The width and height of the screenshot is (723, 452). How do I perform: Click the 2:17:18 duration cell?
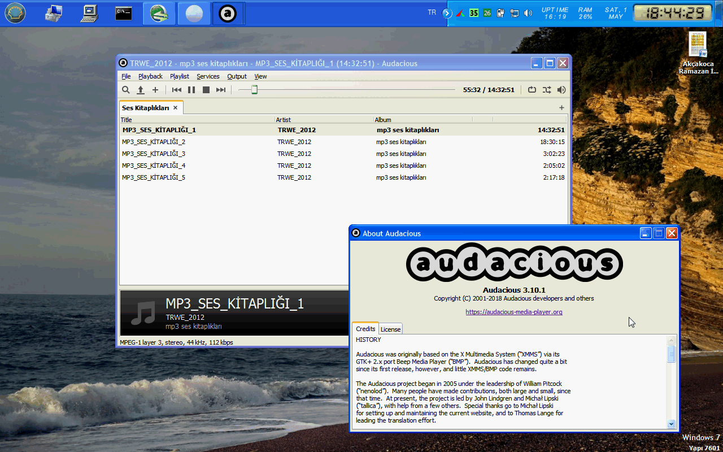554,177
